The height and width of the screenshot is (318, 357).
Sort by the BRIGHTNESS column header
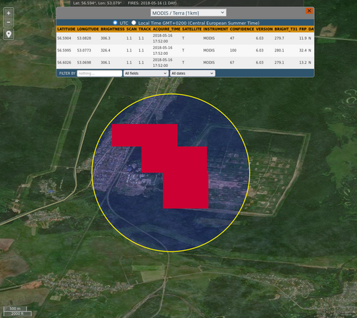point(113,29)
